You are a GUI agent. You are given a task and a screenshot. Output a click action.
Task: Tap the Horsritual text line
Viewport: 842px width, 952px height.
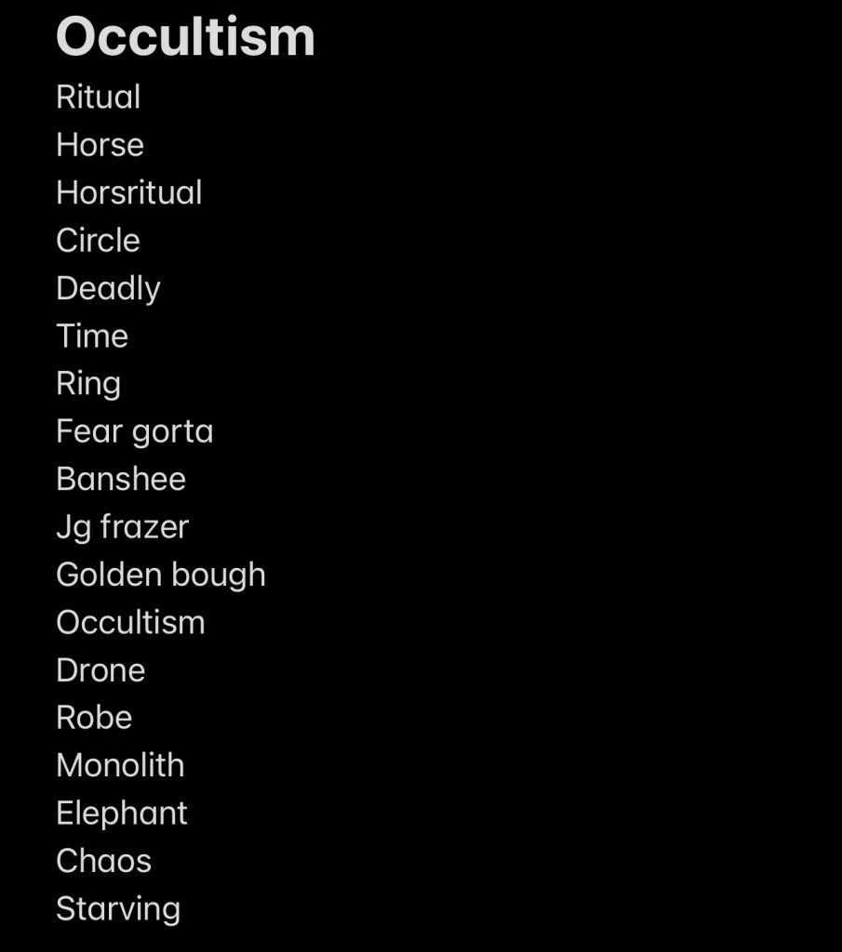(128, 192)
